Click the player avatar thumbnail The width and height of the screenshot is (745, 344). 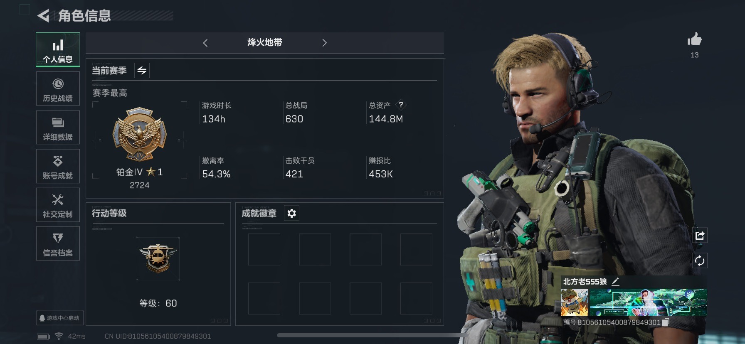pos(574,302)
